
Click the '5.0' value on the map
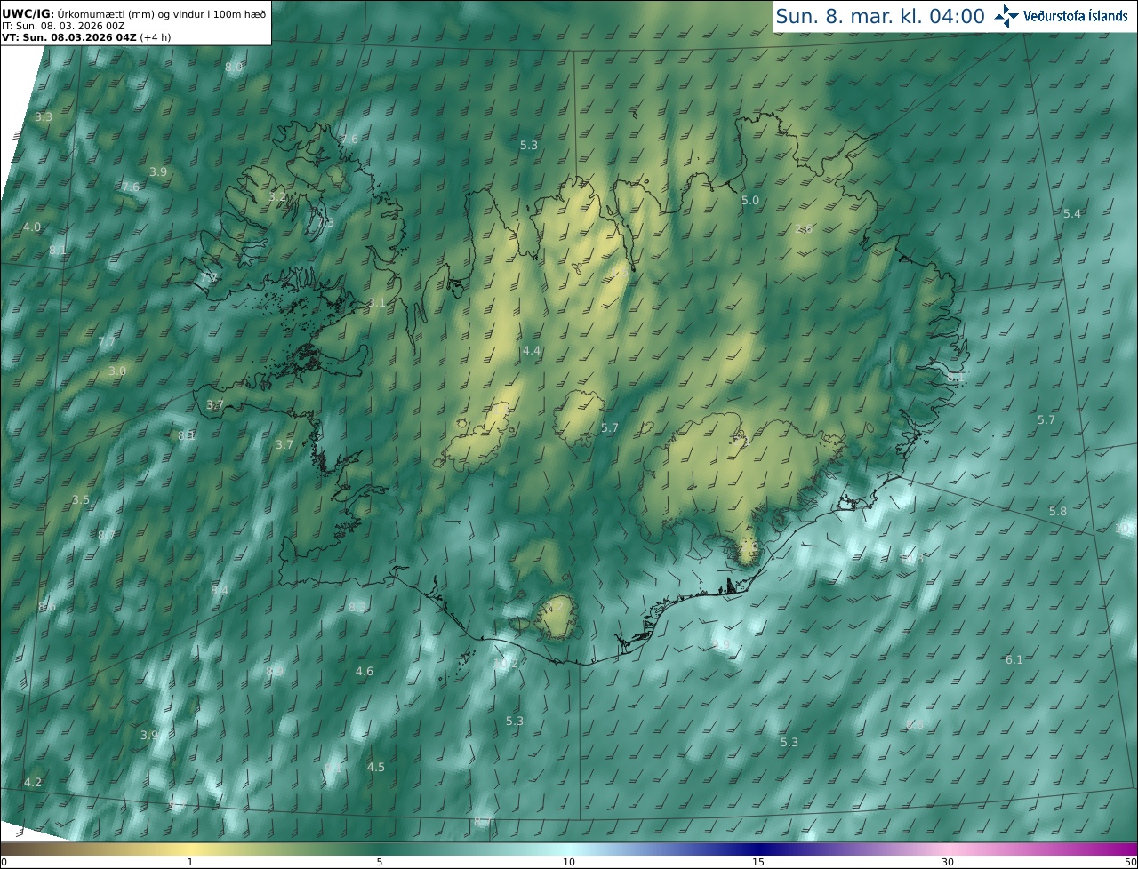[750, 201]
